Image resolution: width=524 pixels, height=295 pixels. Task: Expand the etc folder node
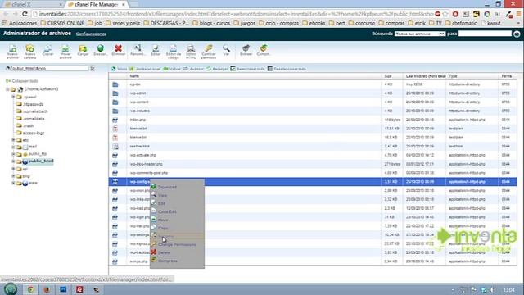13,140
